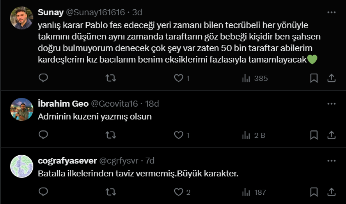Click cografyasever's globe avatar
The image size is (346, 204).
tap(22, 166)
